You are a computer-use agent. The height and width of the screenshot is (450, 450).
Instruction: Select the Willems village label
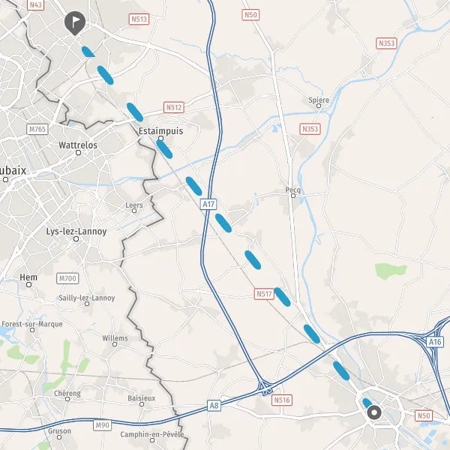115,338
